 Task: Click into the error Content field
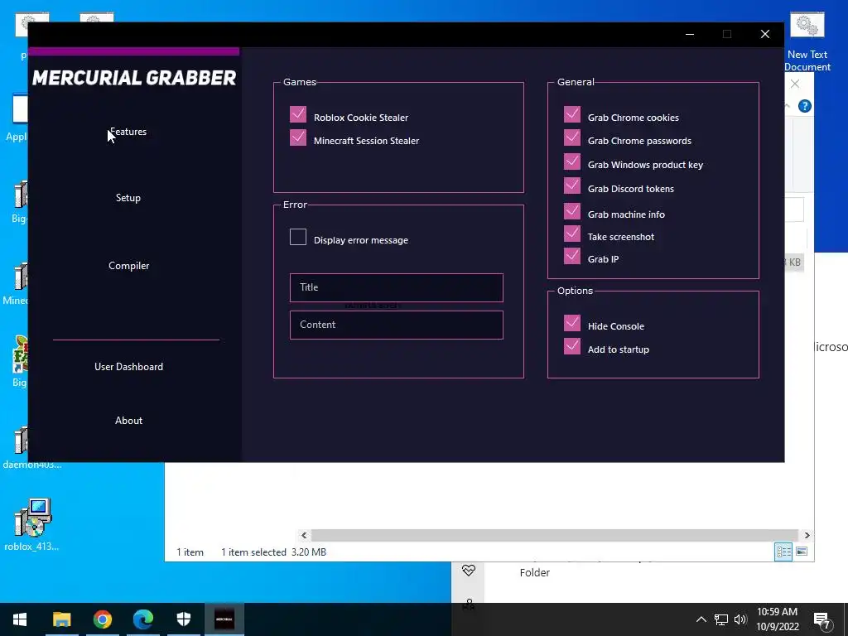(x=397, y=325)
